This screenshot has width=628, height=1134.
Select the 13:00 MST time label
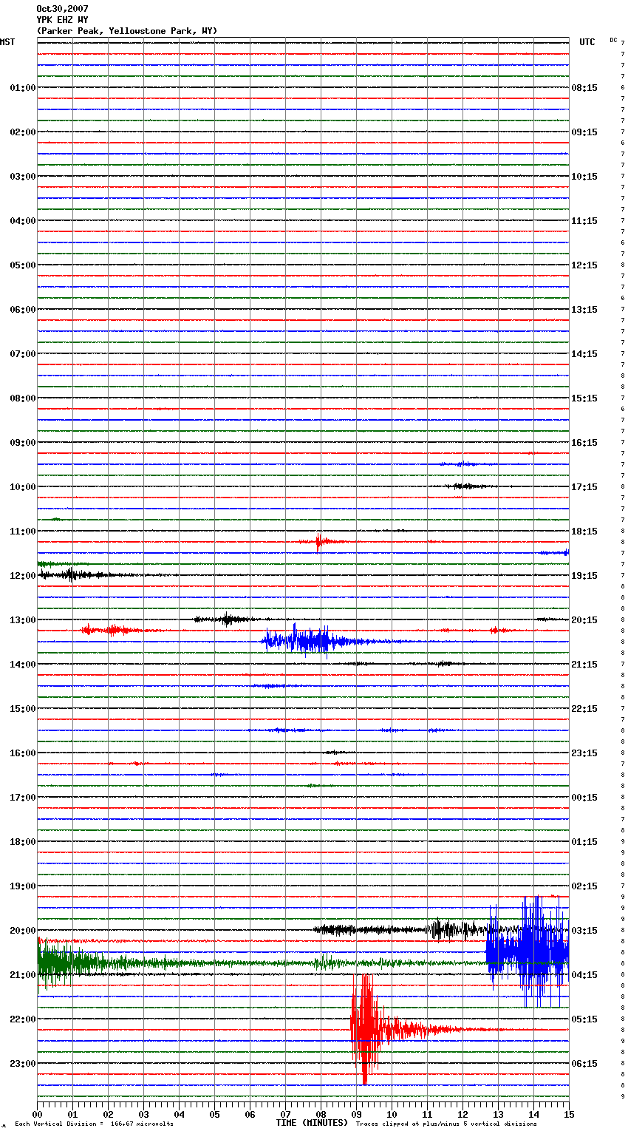(23, 620)
